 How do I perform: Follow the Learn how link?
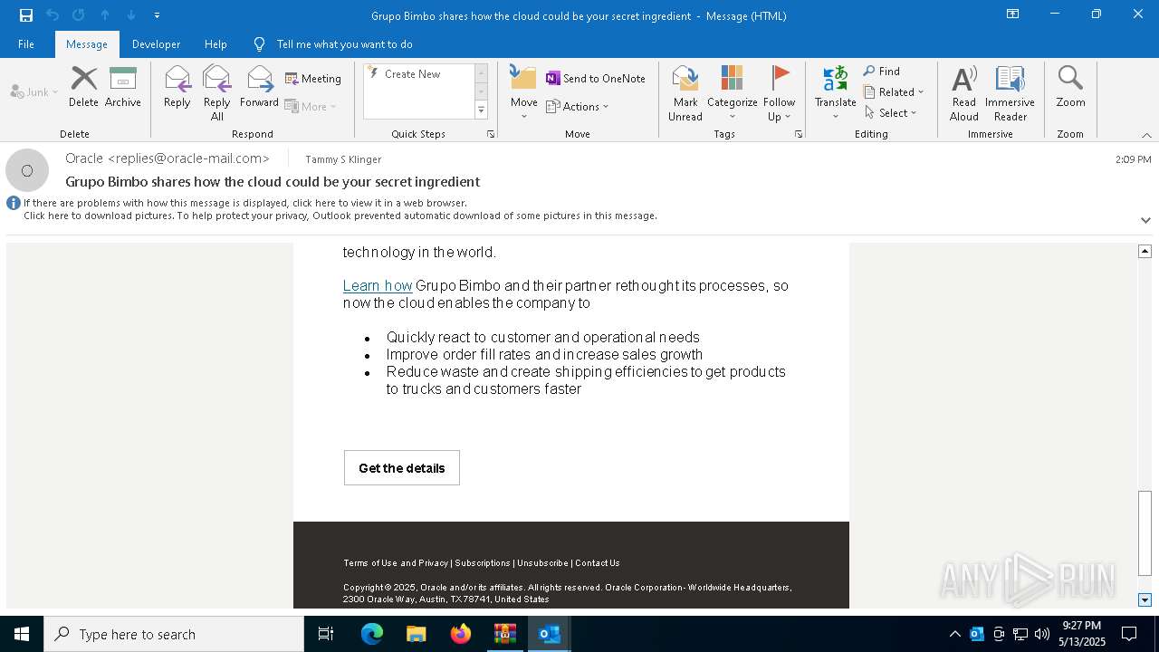coord(378,286)
